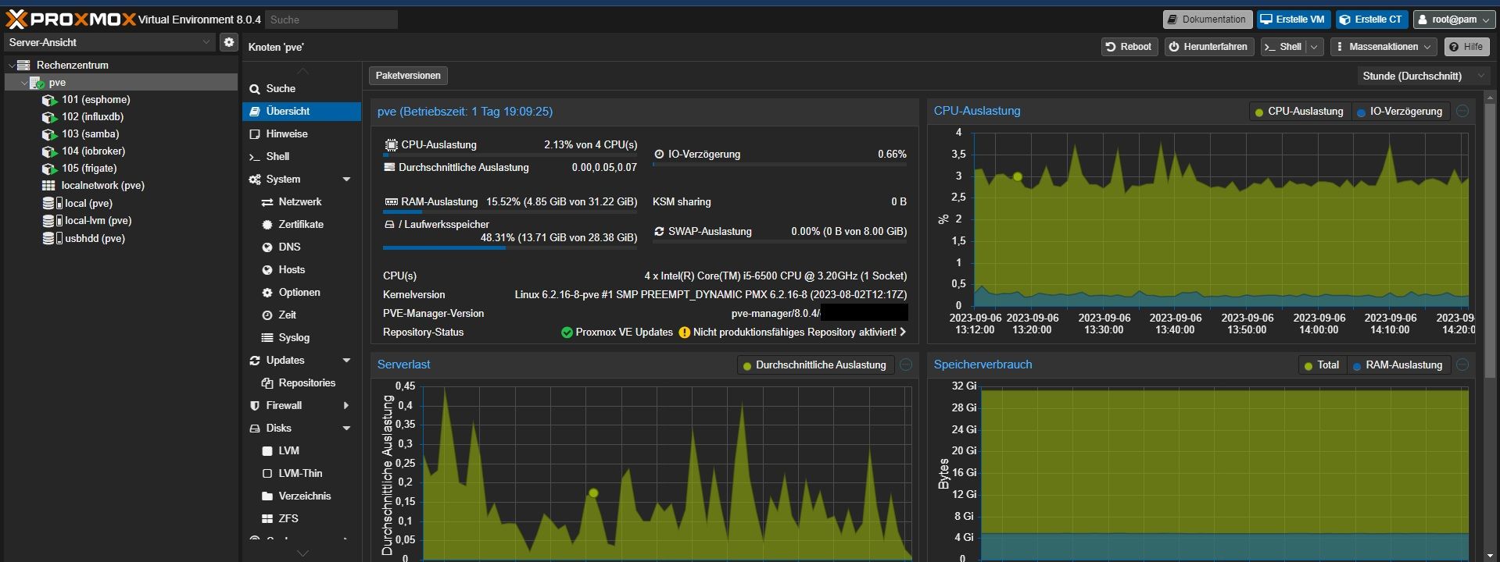Click the Paketversionen button
This screenshot has width=1500, height=562.
(x=408, y=76)
